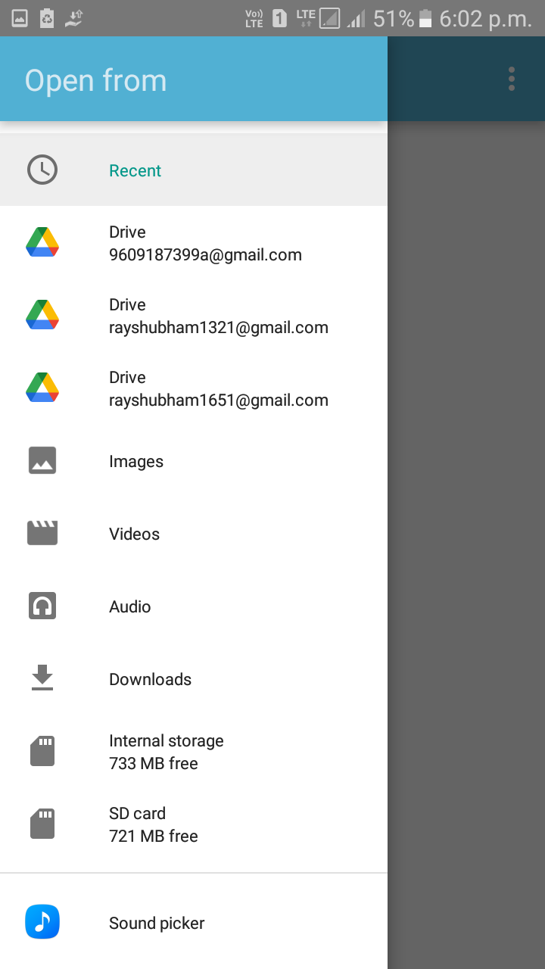Tap the SD card label
This screenshot has width=545, height=969.
coord(137,814)
